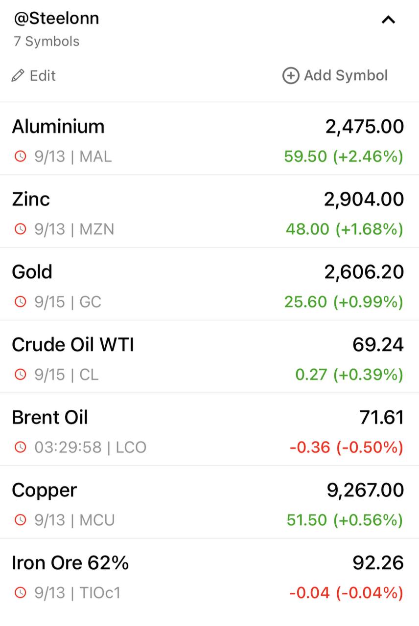The width and height of the screenshot is (419, 626).
Task: Open the Crude Oil WTI entry
Action: coord(209,357)
